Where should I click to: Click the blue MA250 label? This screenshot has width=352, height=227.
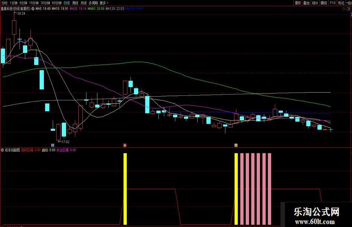pos(134,9)
